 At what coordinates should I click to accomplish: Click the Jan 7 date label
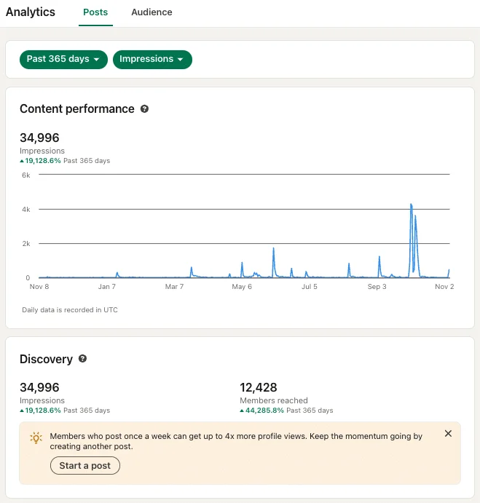tap(107, 287)
